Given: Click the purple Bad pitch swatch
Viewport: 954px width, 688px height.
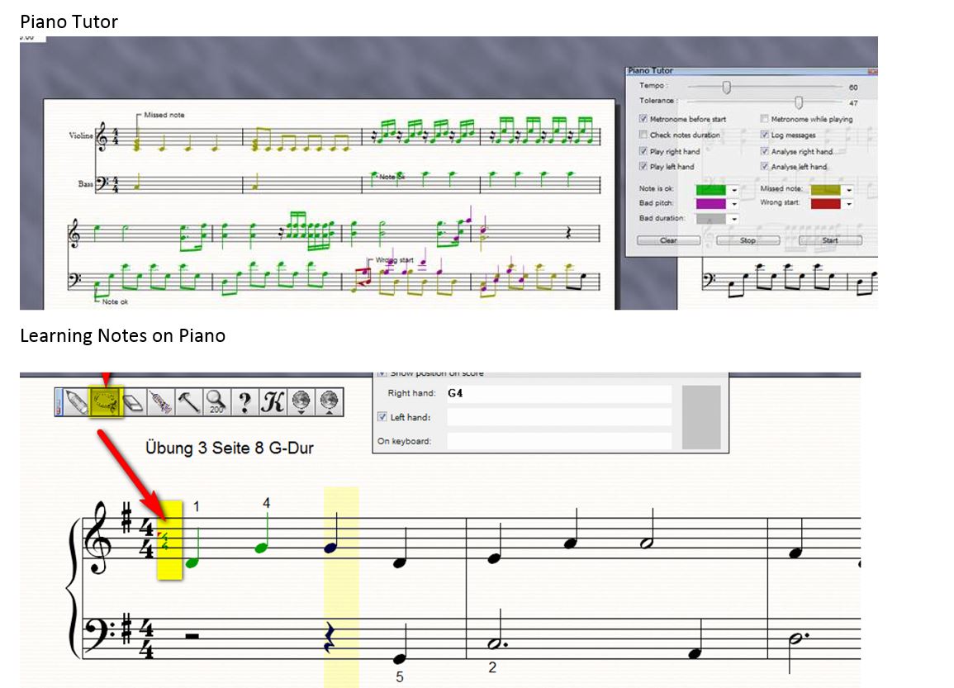Looking at the screenshot, I should point(711,204).
